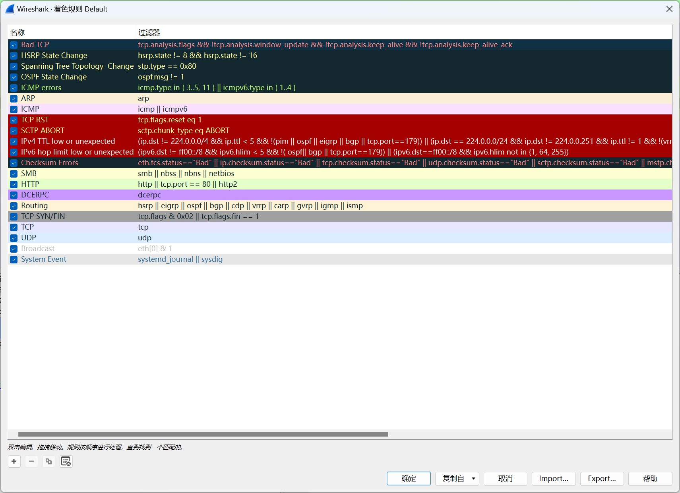This screenshot has height=493, width=680.
Task: Click 'http || tcp.port == 80 || http2' filter
Action: tap(188, 184)
